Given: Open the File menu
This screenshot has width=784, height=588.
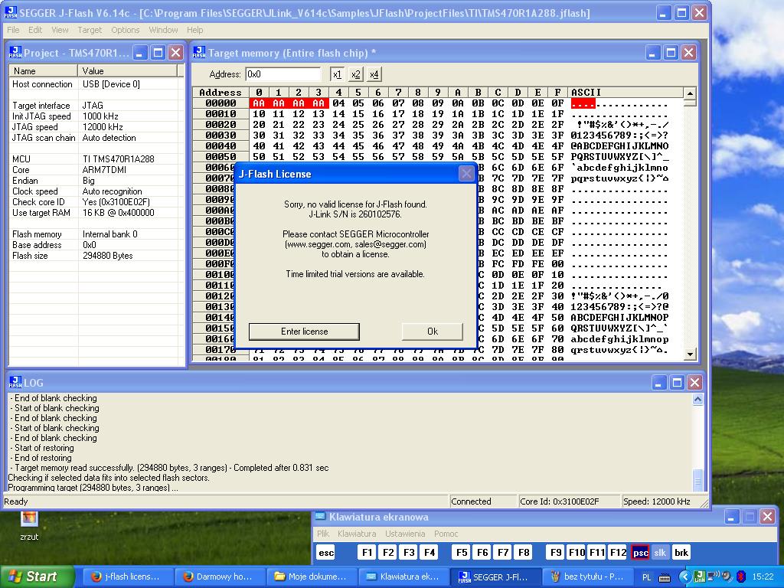Looking at the screenshot, I should click(13, 30).
